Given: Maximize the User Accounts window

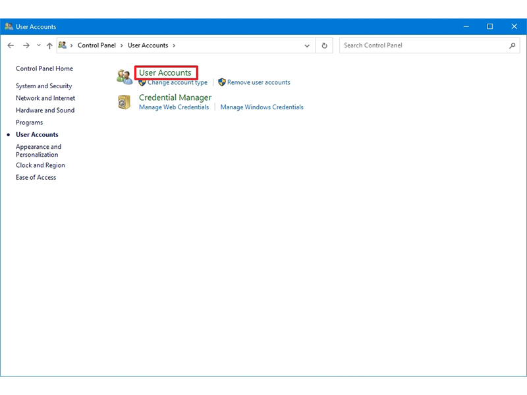Looking at the screenshot, I should [x=490, y=26].
